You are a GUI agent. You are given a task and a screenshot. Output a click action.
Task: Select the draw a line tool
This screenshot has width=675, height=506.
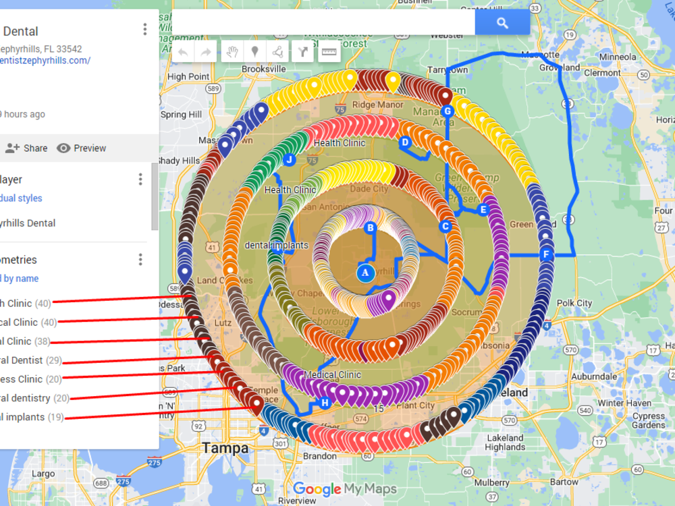click(279, 51)
